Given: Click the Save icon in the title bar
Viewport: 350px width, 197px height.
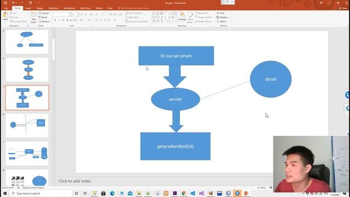Looking at the screenshot, I should point(5,3).
